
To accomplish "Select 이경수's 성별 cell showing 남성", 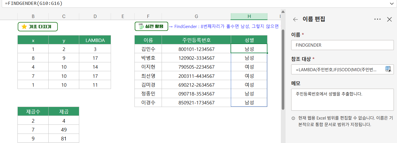I will pos(249,102).
